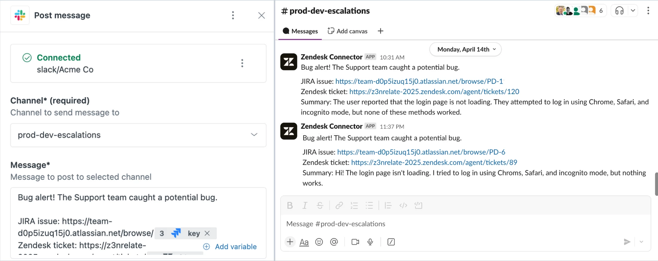Toggle italic formatting in composer
Image resolution: width=658 pixels, height=261 pixels.
point(305,205)
